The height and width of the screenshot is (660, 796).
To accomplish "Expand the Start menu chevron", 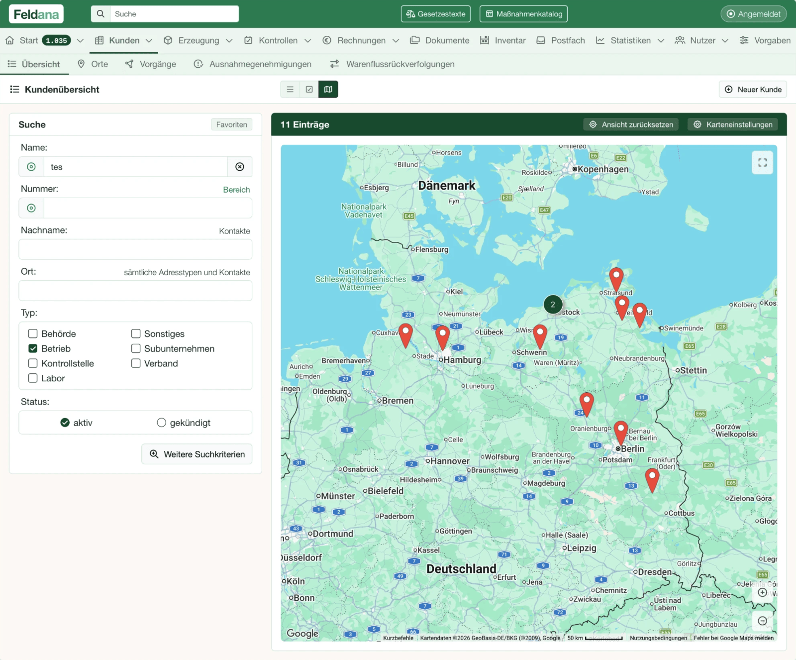I will tap(80, 41).
